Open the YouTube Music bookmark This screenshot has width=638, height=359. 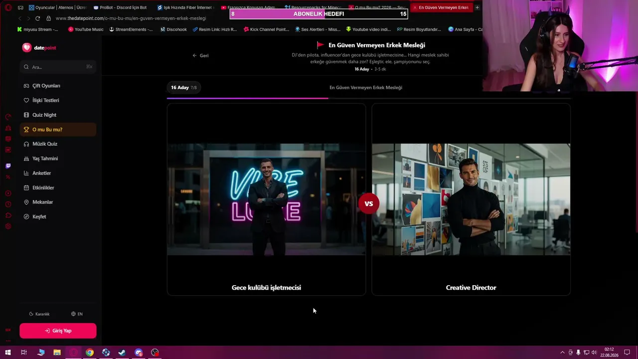86,29
